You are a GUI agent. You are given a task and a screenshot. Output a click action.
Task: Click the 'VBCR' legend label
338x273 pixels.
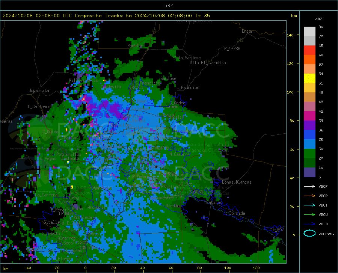point(323,196)
